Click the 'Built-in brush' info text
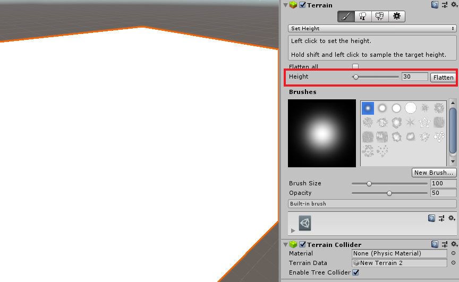 308,203
